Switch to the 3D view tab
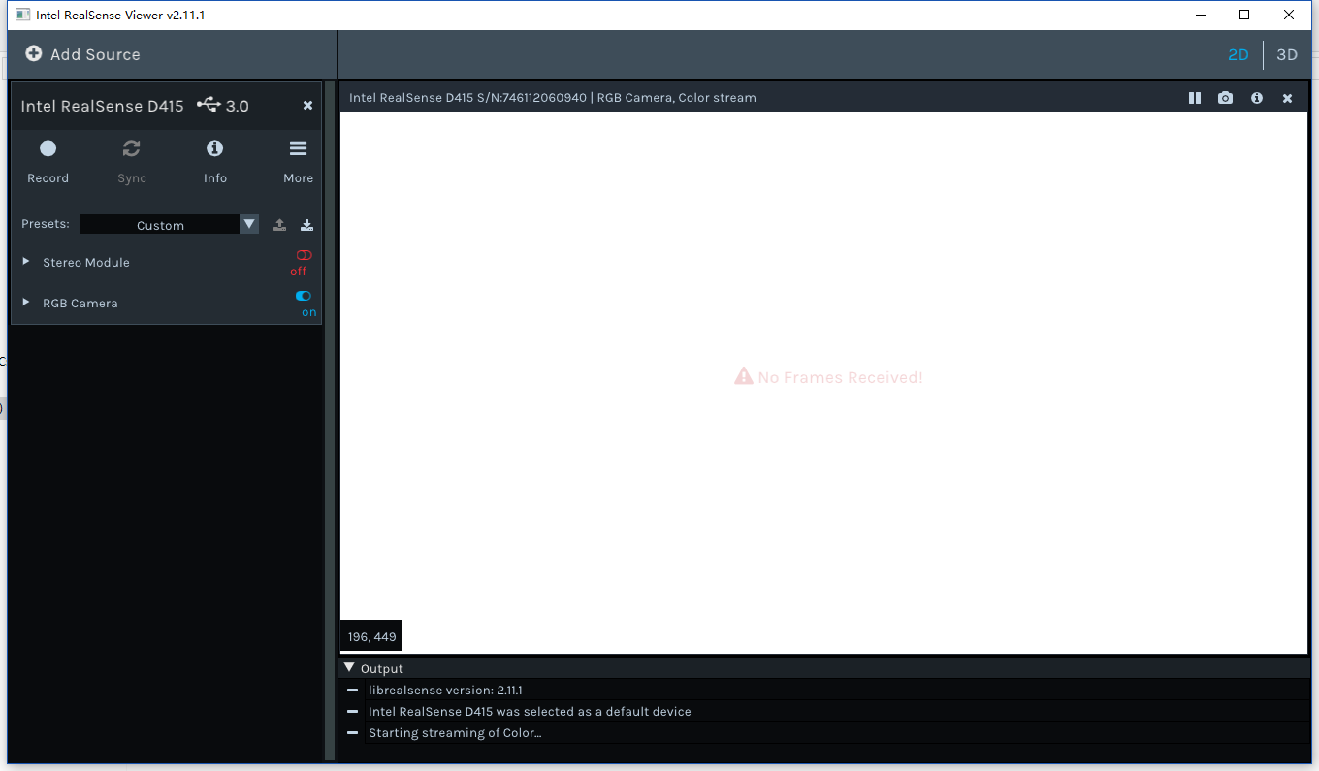The height and width of the screenshot is (771, 1319). [1286, 54]
